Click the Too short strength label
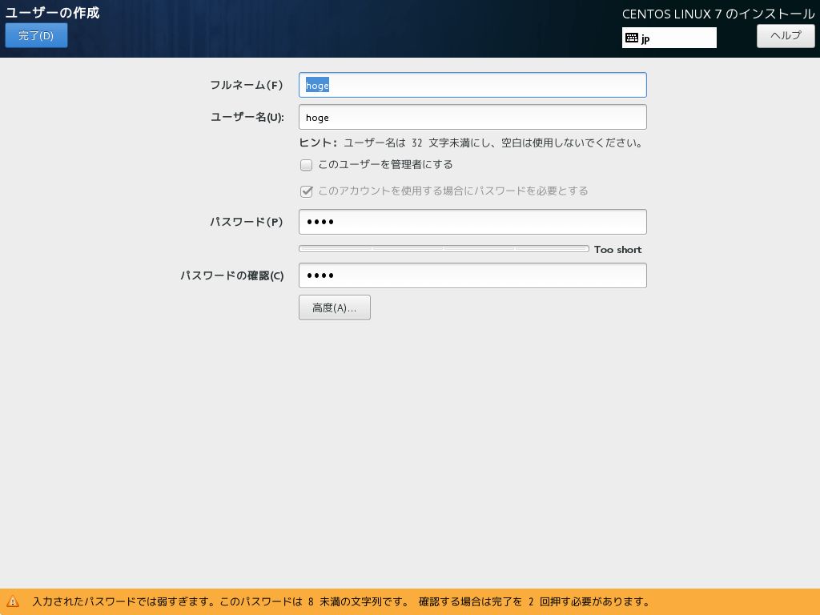Screen dimensions: 820x615 tap(617, 250)
